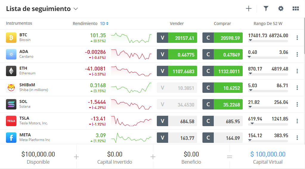305x169 pixels.
Task: Open watchlist settings gear
Action: click(x=281, y=9)
